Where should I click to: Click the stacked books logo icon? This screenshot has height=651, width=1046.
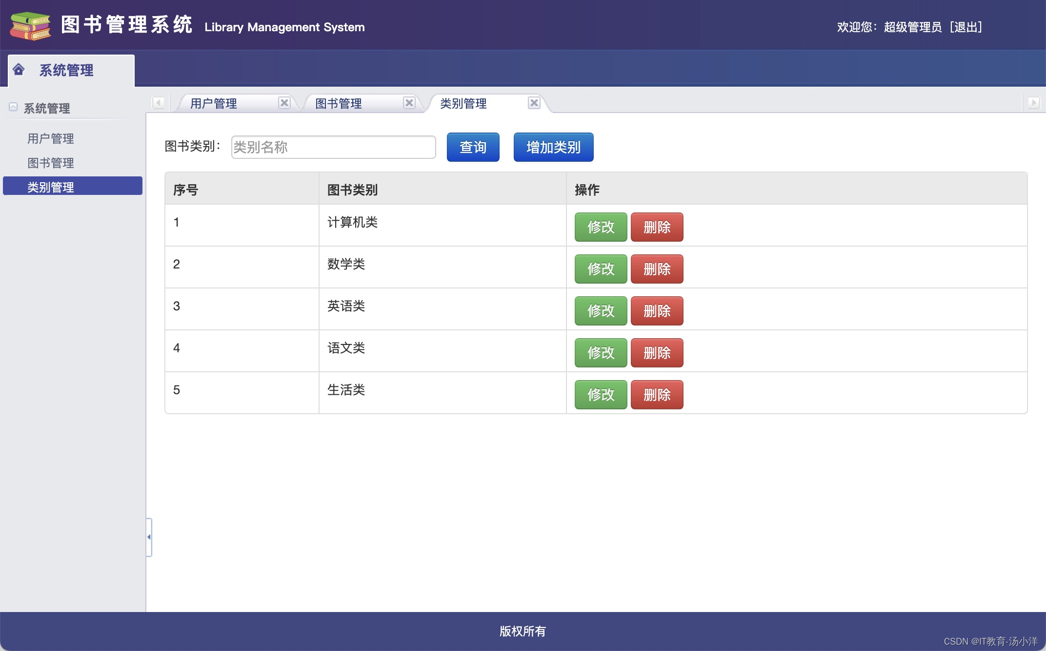coord(30,26)
